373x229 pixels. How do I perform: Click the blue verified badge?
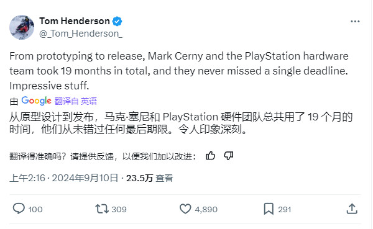[x=117, y=21]
